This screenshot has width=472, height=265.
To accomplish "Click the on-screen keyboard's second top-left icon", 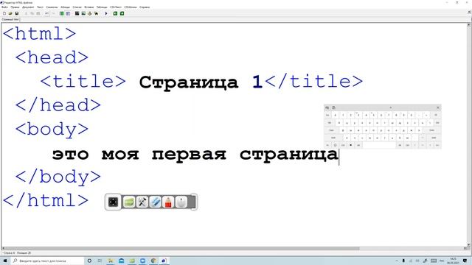I will click(x=333, y=107).
